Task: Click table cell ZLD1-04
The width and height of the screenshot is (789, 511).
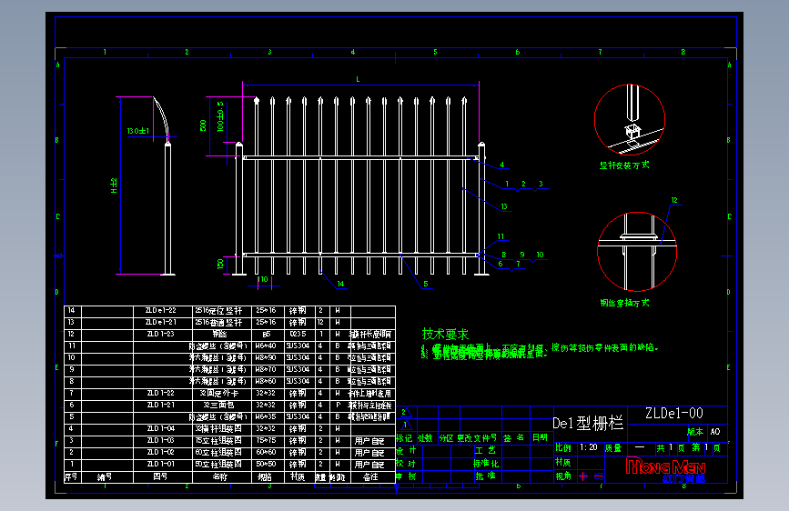Action: 160,428
